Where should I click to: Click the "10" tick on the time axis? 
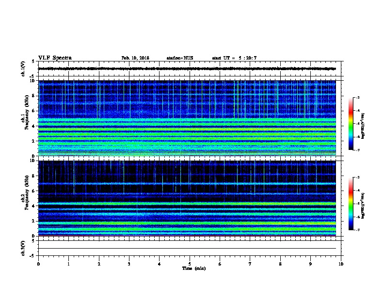(x=341, y=264)
